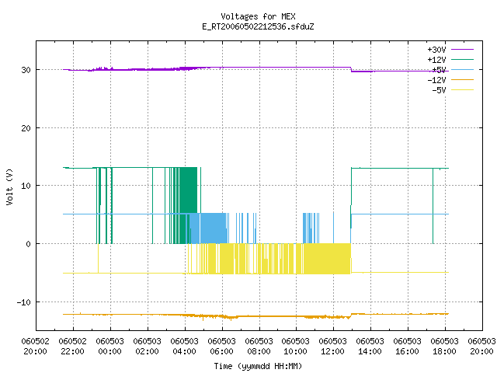Click the -5V legend label
The width and height of the screenshot is (497, 373).
(439, 90)
